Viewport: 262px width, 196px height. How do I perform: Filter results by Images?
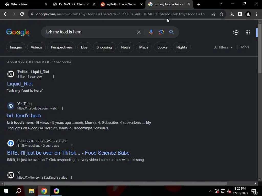point(16,47)
